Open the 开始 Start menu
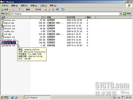Image resolution: width=133 pixels, height=100 pixels. pos(4,97)
